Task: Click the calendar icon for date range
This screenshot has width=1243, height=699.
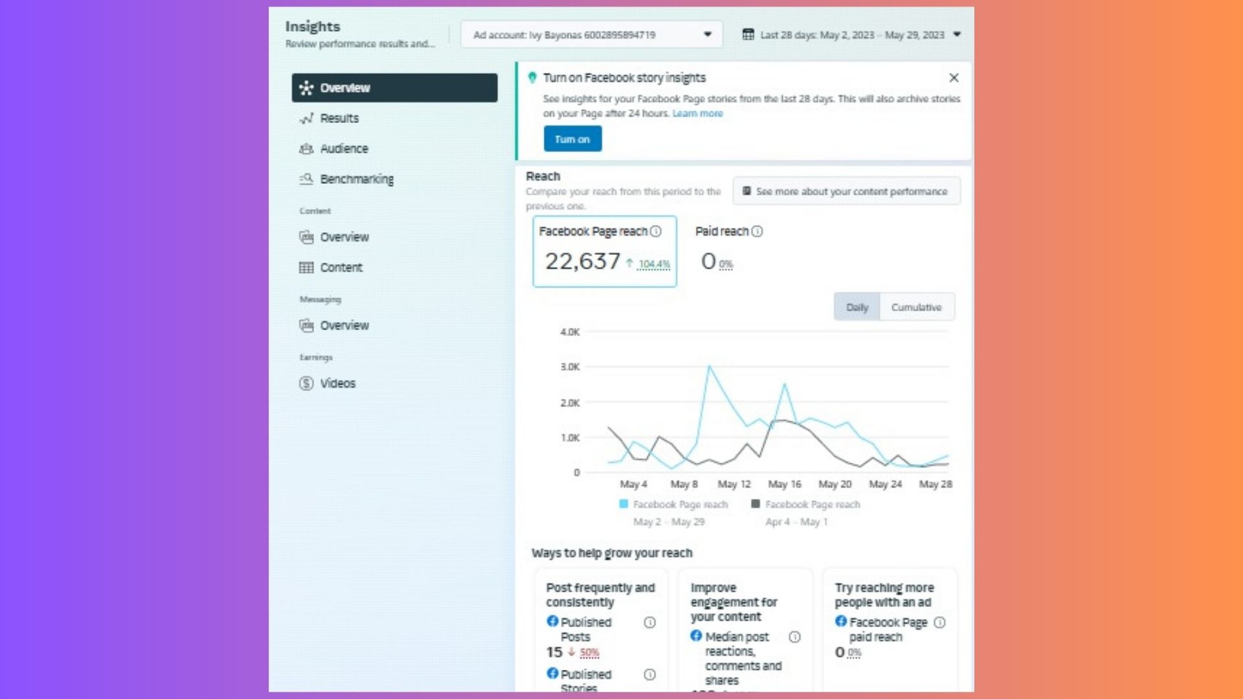Action: coord(748,35)
